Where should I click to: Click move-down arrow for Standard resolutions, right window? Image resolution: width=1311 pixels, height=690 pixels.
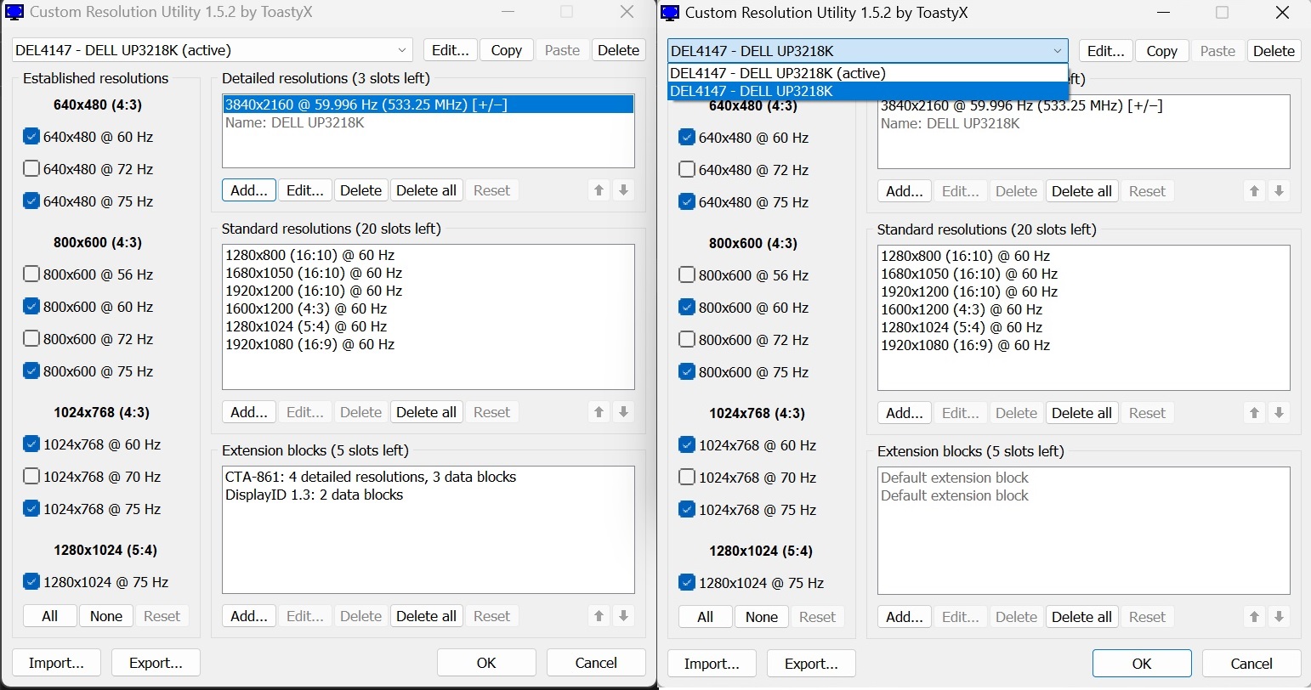click(1279, 413)
